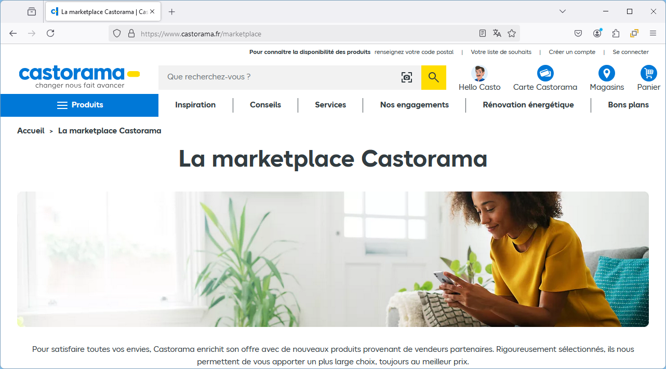Click the Castorama logo

click(79, 77)
